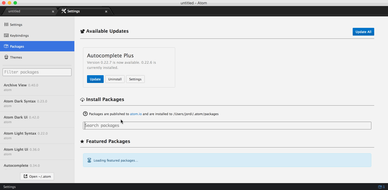The image size is (388, 190).
Task: Click the Available Updates heading
Action: tap(107, 31)
